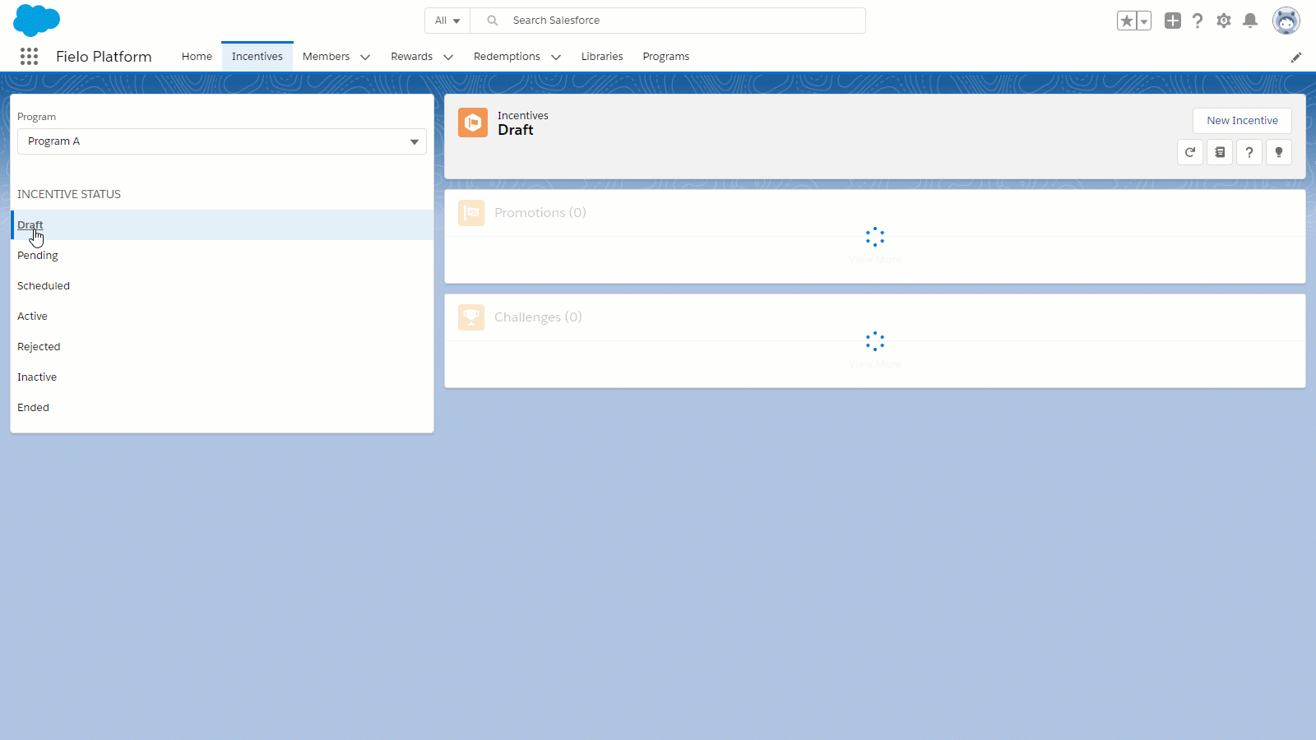This screenshot has height=740, width=1316.
Task: Click the Promotions card icon
Action: (x=471, y=213)
